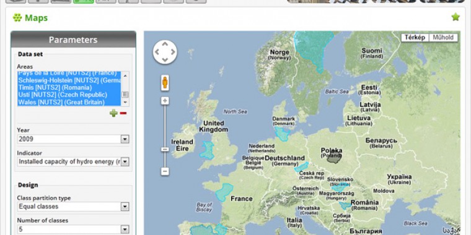
Task: Switch to the Műhold satellite view
Action: click(443, 38)
